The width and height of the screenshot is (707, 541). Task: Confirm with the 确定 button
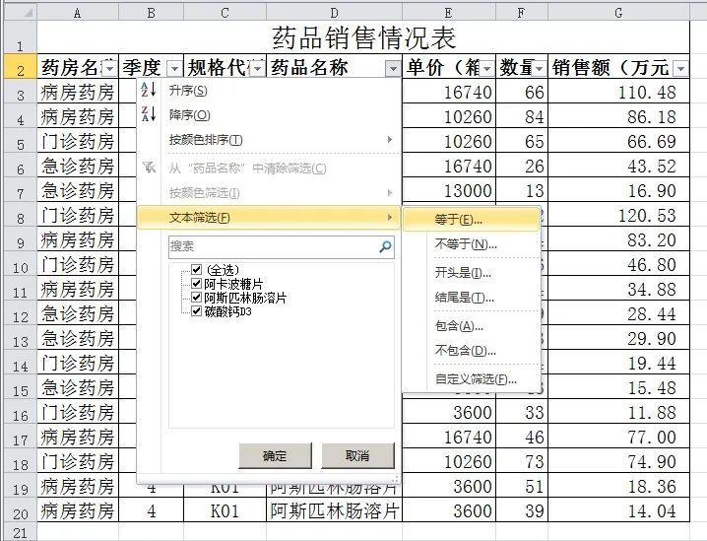275,455
